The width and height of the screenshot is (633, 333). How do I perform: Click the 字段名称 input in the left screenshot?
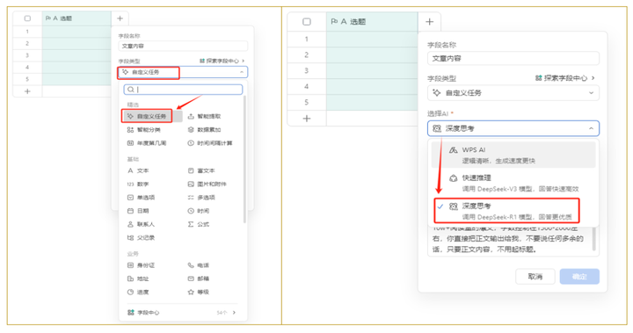tap(183, 46)
